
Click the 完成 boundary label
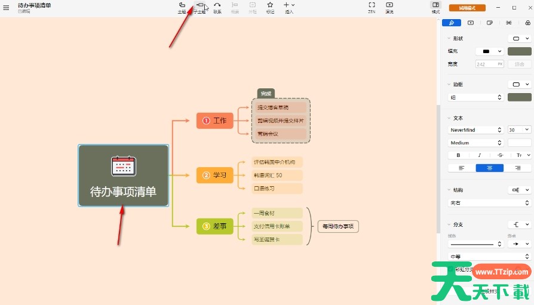pyautogui.click(x=266, y=93)
